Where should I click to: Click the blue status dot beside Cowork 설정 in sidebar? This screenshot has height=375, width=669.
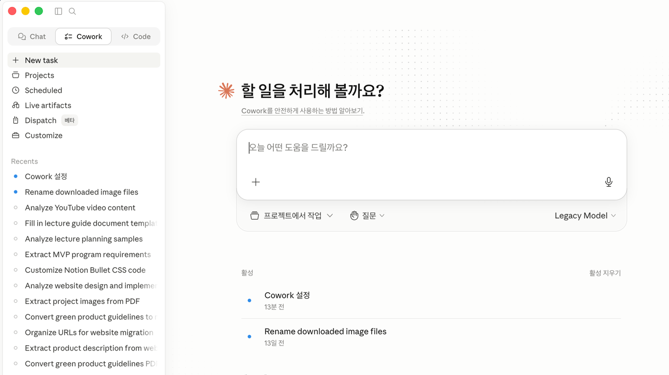click(16, 176)
